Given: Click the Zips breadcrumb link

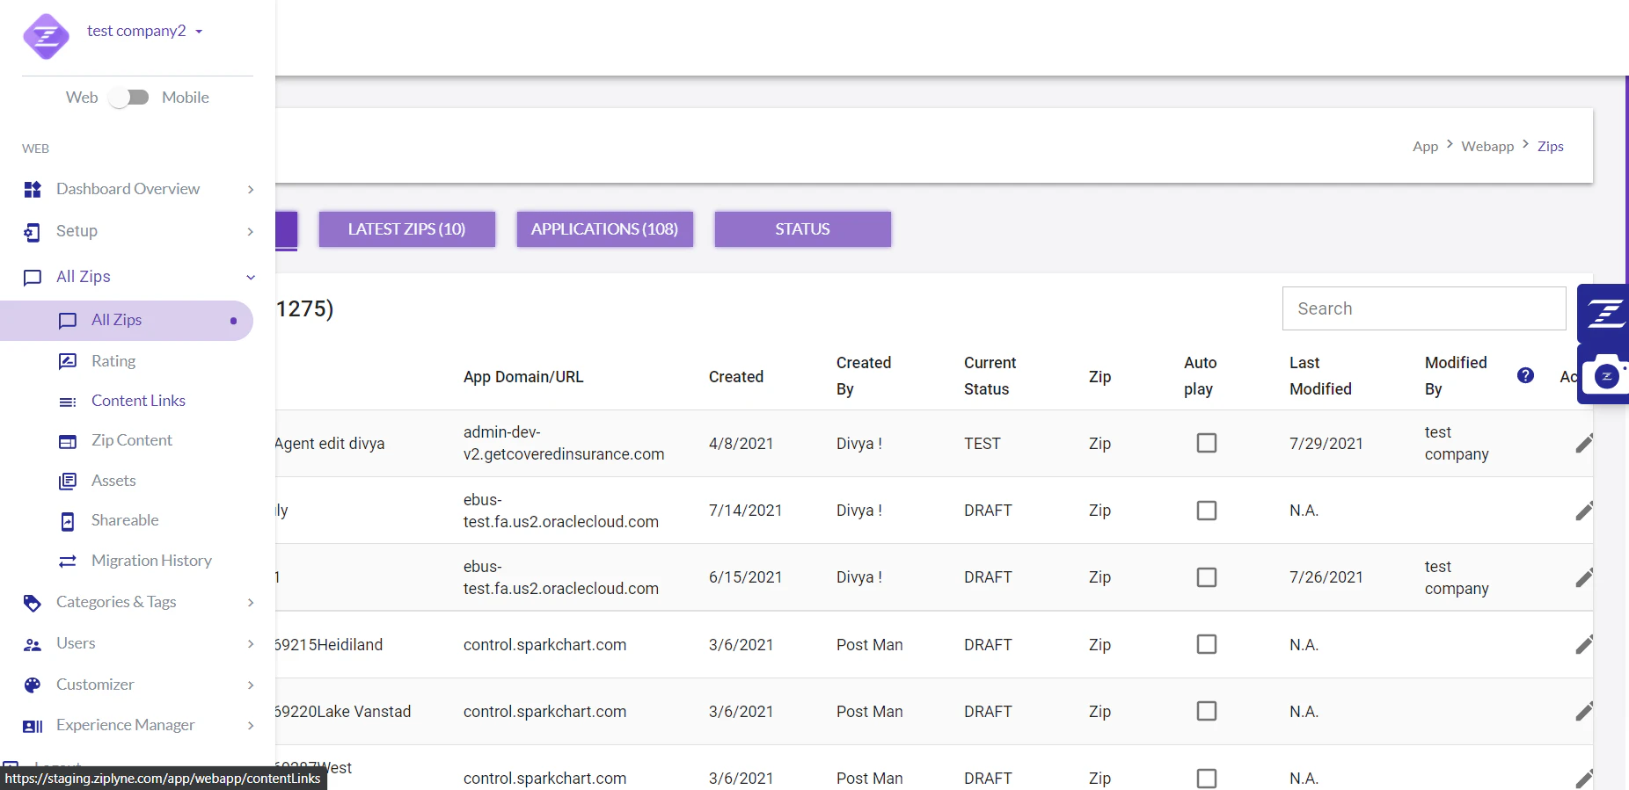Looking at the screenshot, I should click(1550, 147).
